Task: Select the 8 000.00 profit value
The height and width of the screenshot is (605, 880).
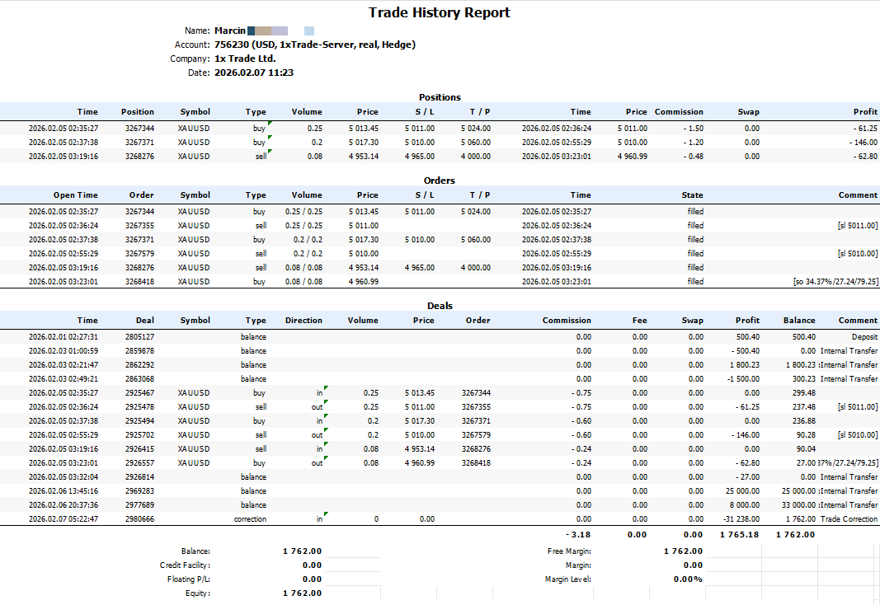Action: (745, 505)
